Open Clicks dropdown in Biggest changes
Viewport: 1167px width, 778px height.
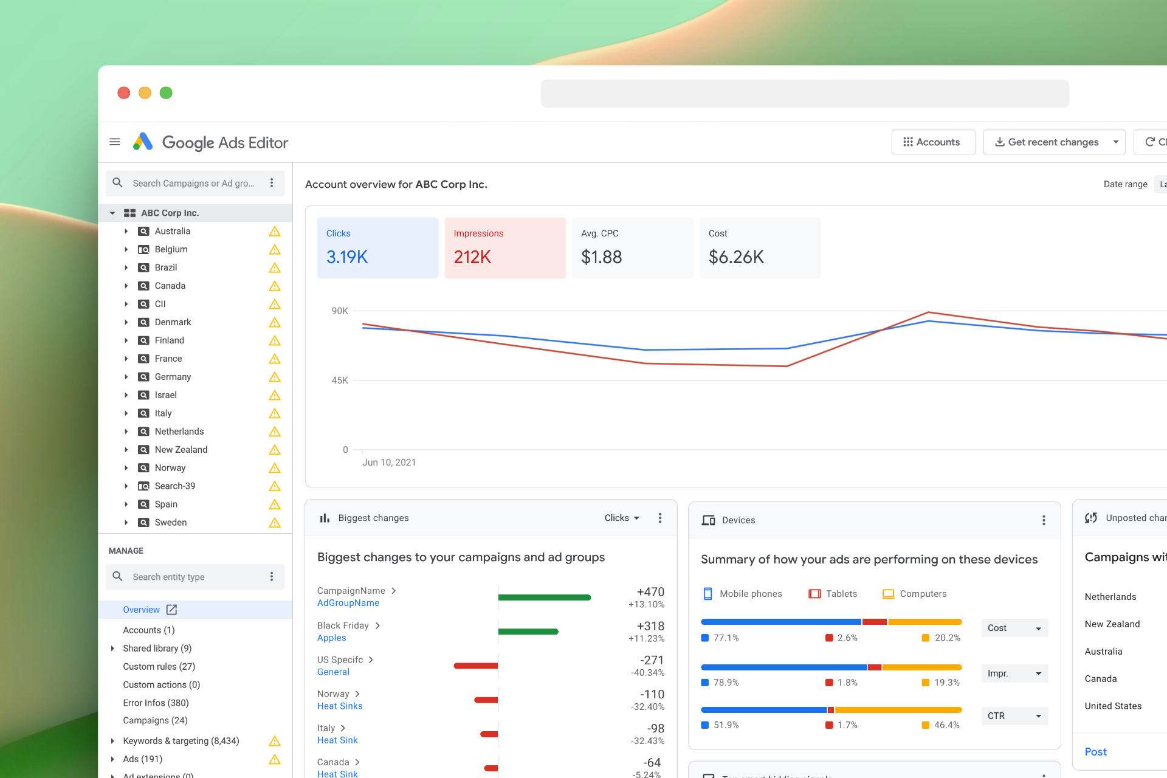(622, 518)
